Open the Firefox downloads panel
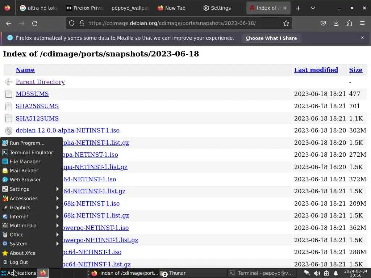Screen dimensions: 371x278 (336, 23)
